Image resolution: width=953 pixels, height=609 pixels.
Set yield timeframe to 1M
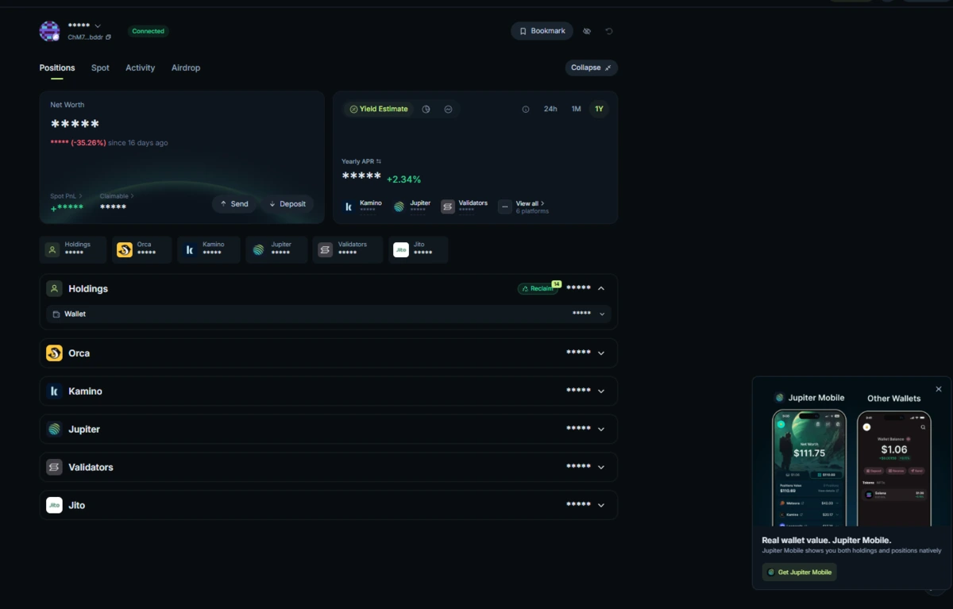pyautogui.click(x=577, y=109)
